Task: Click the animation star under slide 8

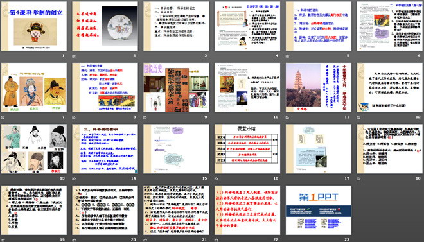Action: (74, 117)
